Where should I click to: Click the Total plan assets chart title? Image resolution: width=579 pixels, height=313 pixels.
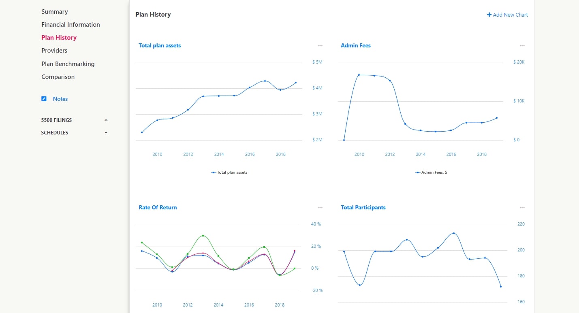tap(160, 46)
